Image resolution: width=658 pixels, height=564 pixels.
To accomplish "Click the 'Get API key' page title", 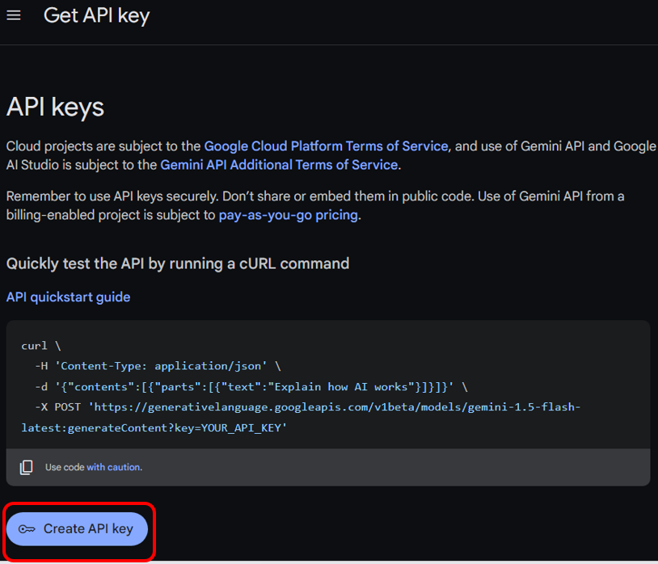I will coord(96,16).
